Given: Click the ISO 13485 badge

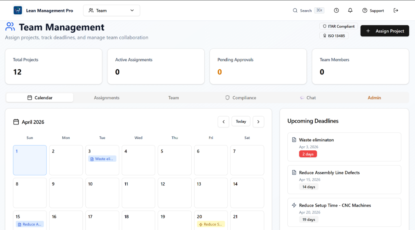Looking at the screenshot, I should [x=334, y=36].
